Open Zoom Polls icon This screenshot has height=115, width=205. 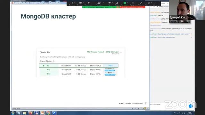point(117,4)
